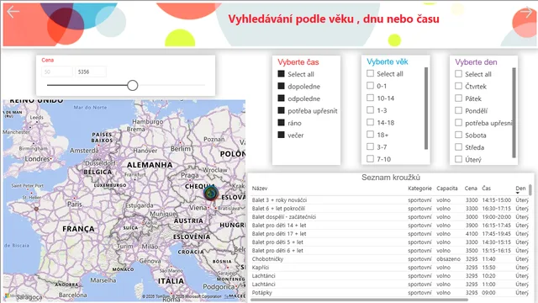Sort table by Název column header
The width and height of the screenshot is (538, 303).
tap(260, 189)
